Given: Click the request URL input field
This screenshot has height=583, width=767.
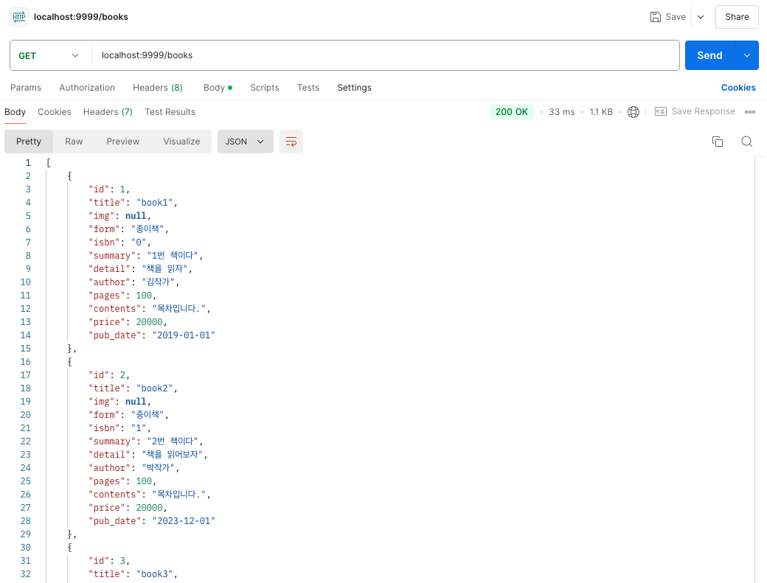Looking at the screenshot, I should (385, 55).
